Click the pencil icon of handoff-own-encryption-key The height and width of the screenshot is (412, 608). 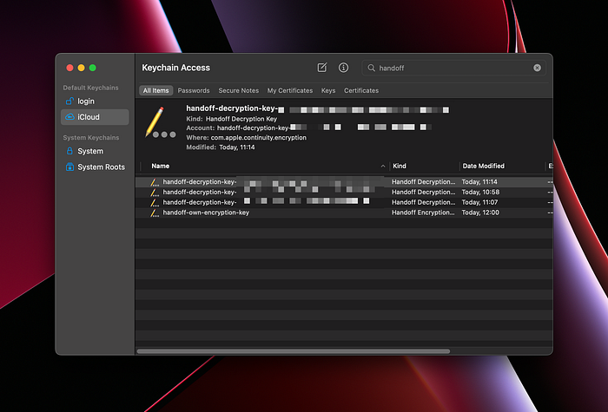click(x=155, y=213)
